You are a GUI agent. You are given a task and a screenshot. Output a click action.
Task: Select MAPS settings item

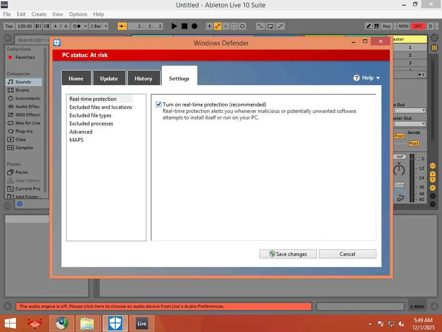point(76,140)
